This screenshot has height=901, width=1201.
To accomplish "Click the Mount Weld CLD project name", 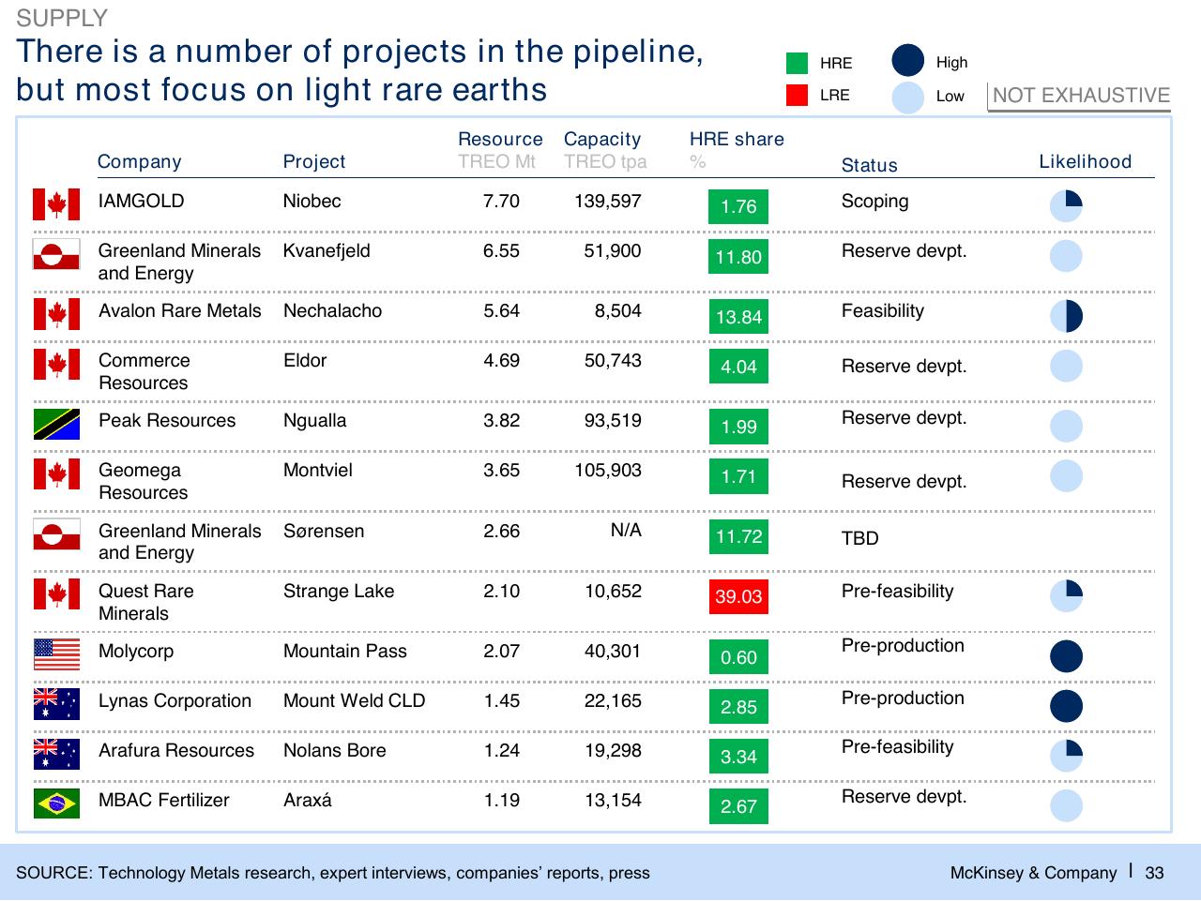I will click(x=355, y=700).
